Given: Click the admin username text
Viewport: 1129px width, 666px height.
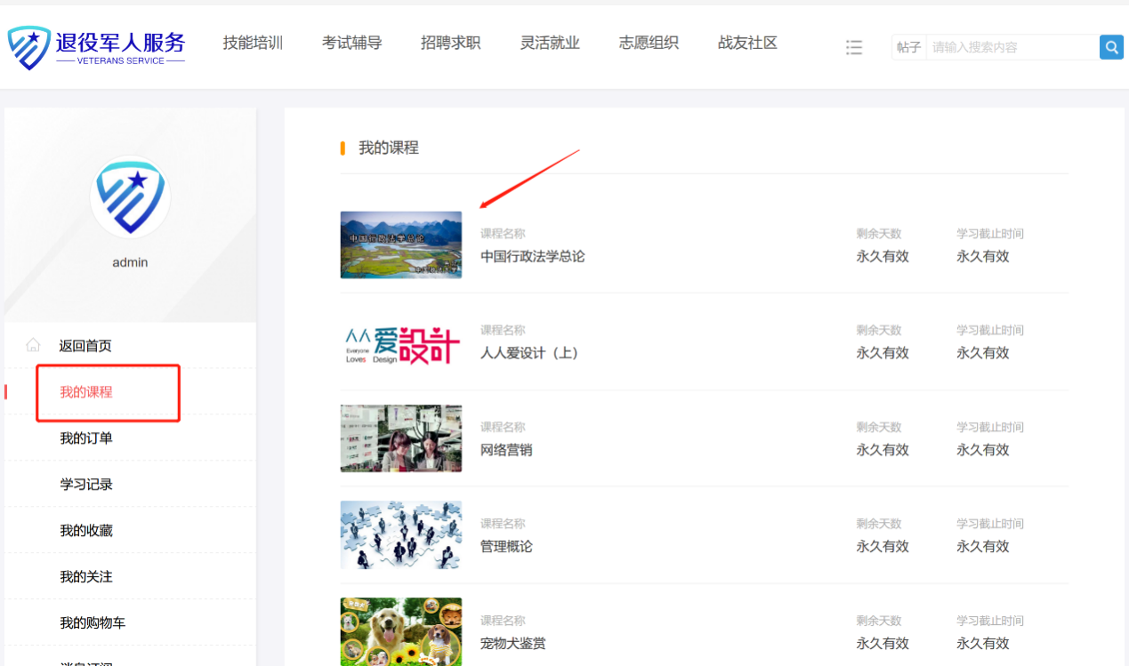Looking at the screenshot, I should point(130,262).
